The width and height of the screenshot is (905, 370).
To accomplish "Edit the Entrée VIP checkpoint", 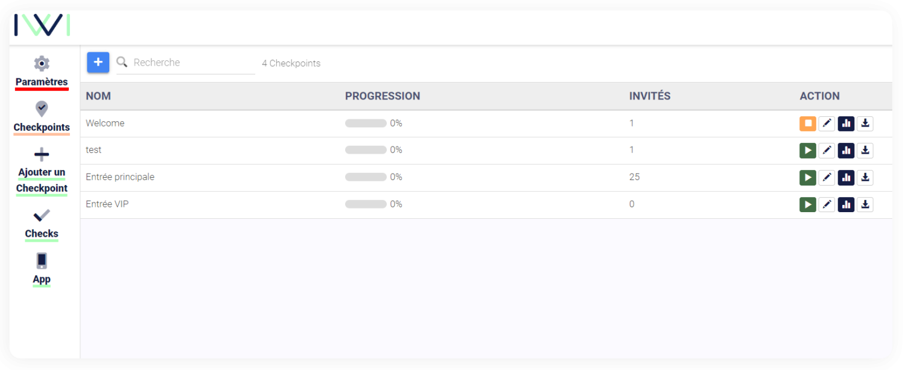I will 827,204.
